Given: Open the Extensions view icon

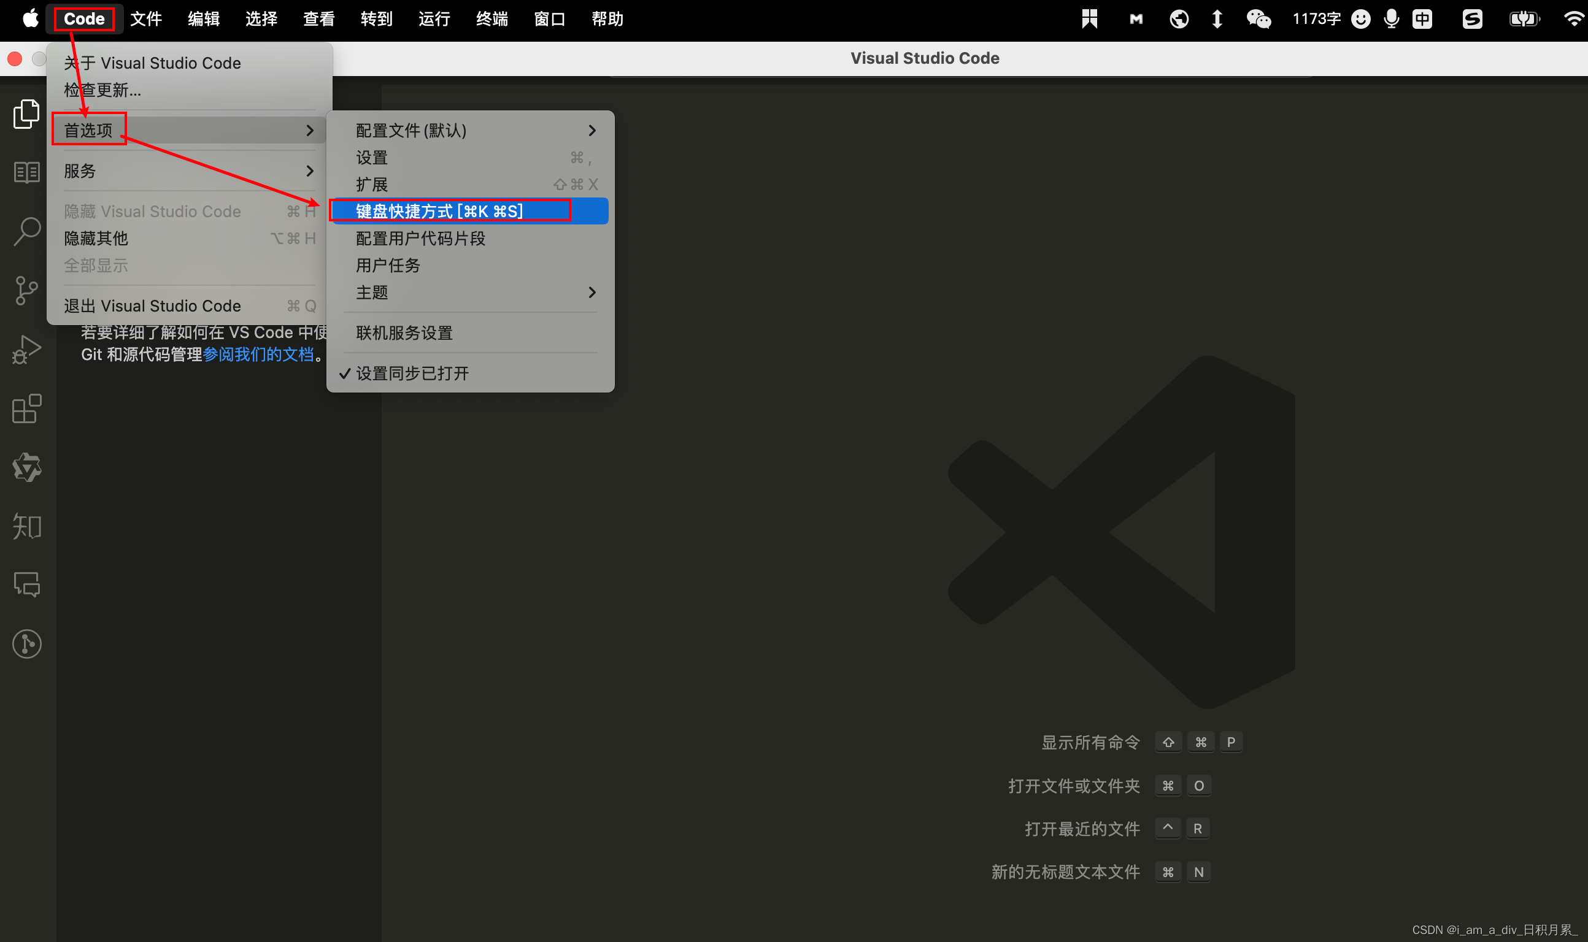Looking at the screenshot, I should tap(26, 409).
